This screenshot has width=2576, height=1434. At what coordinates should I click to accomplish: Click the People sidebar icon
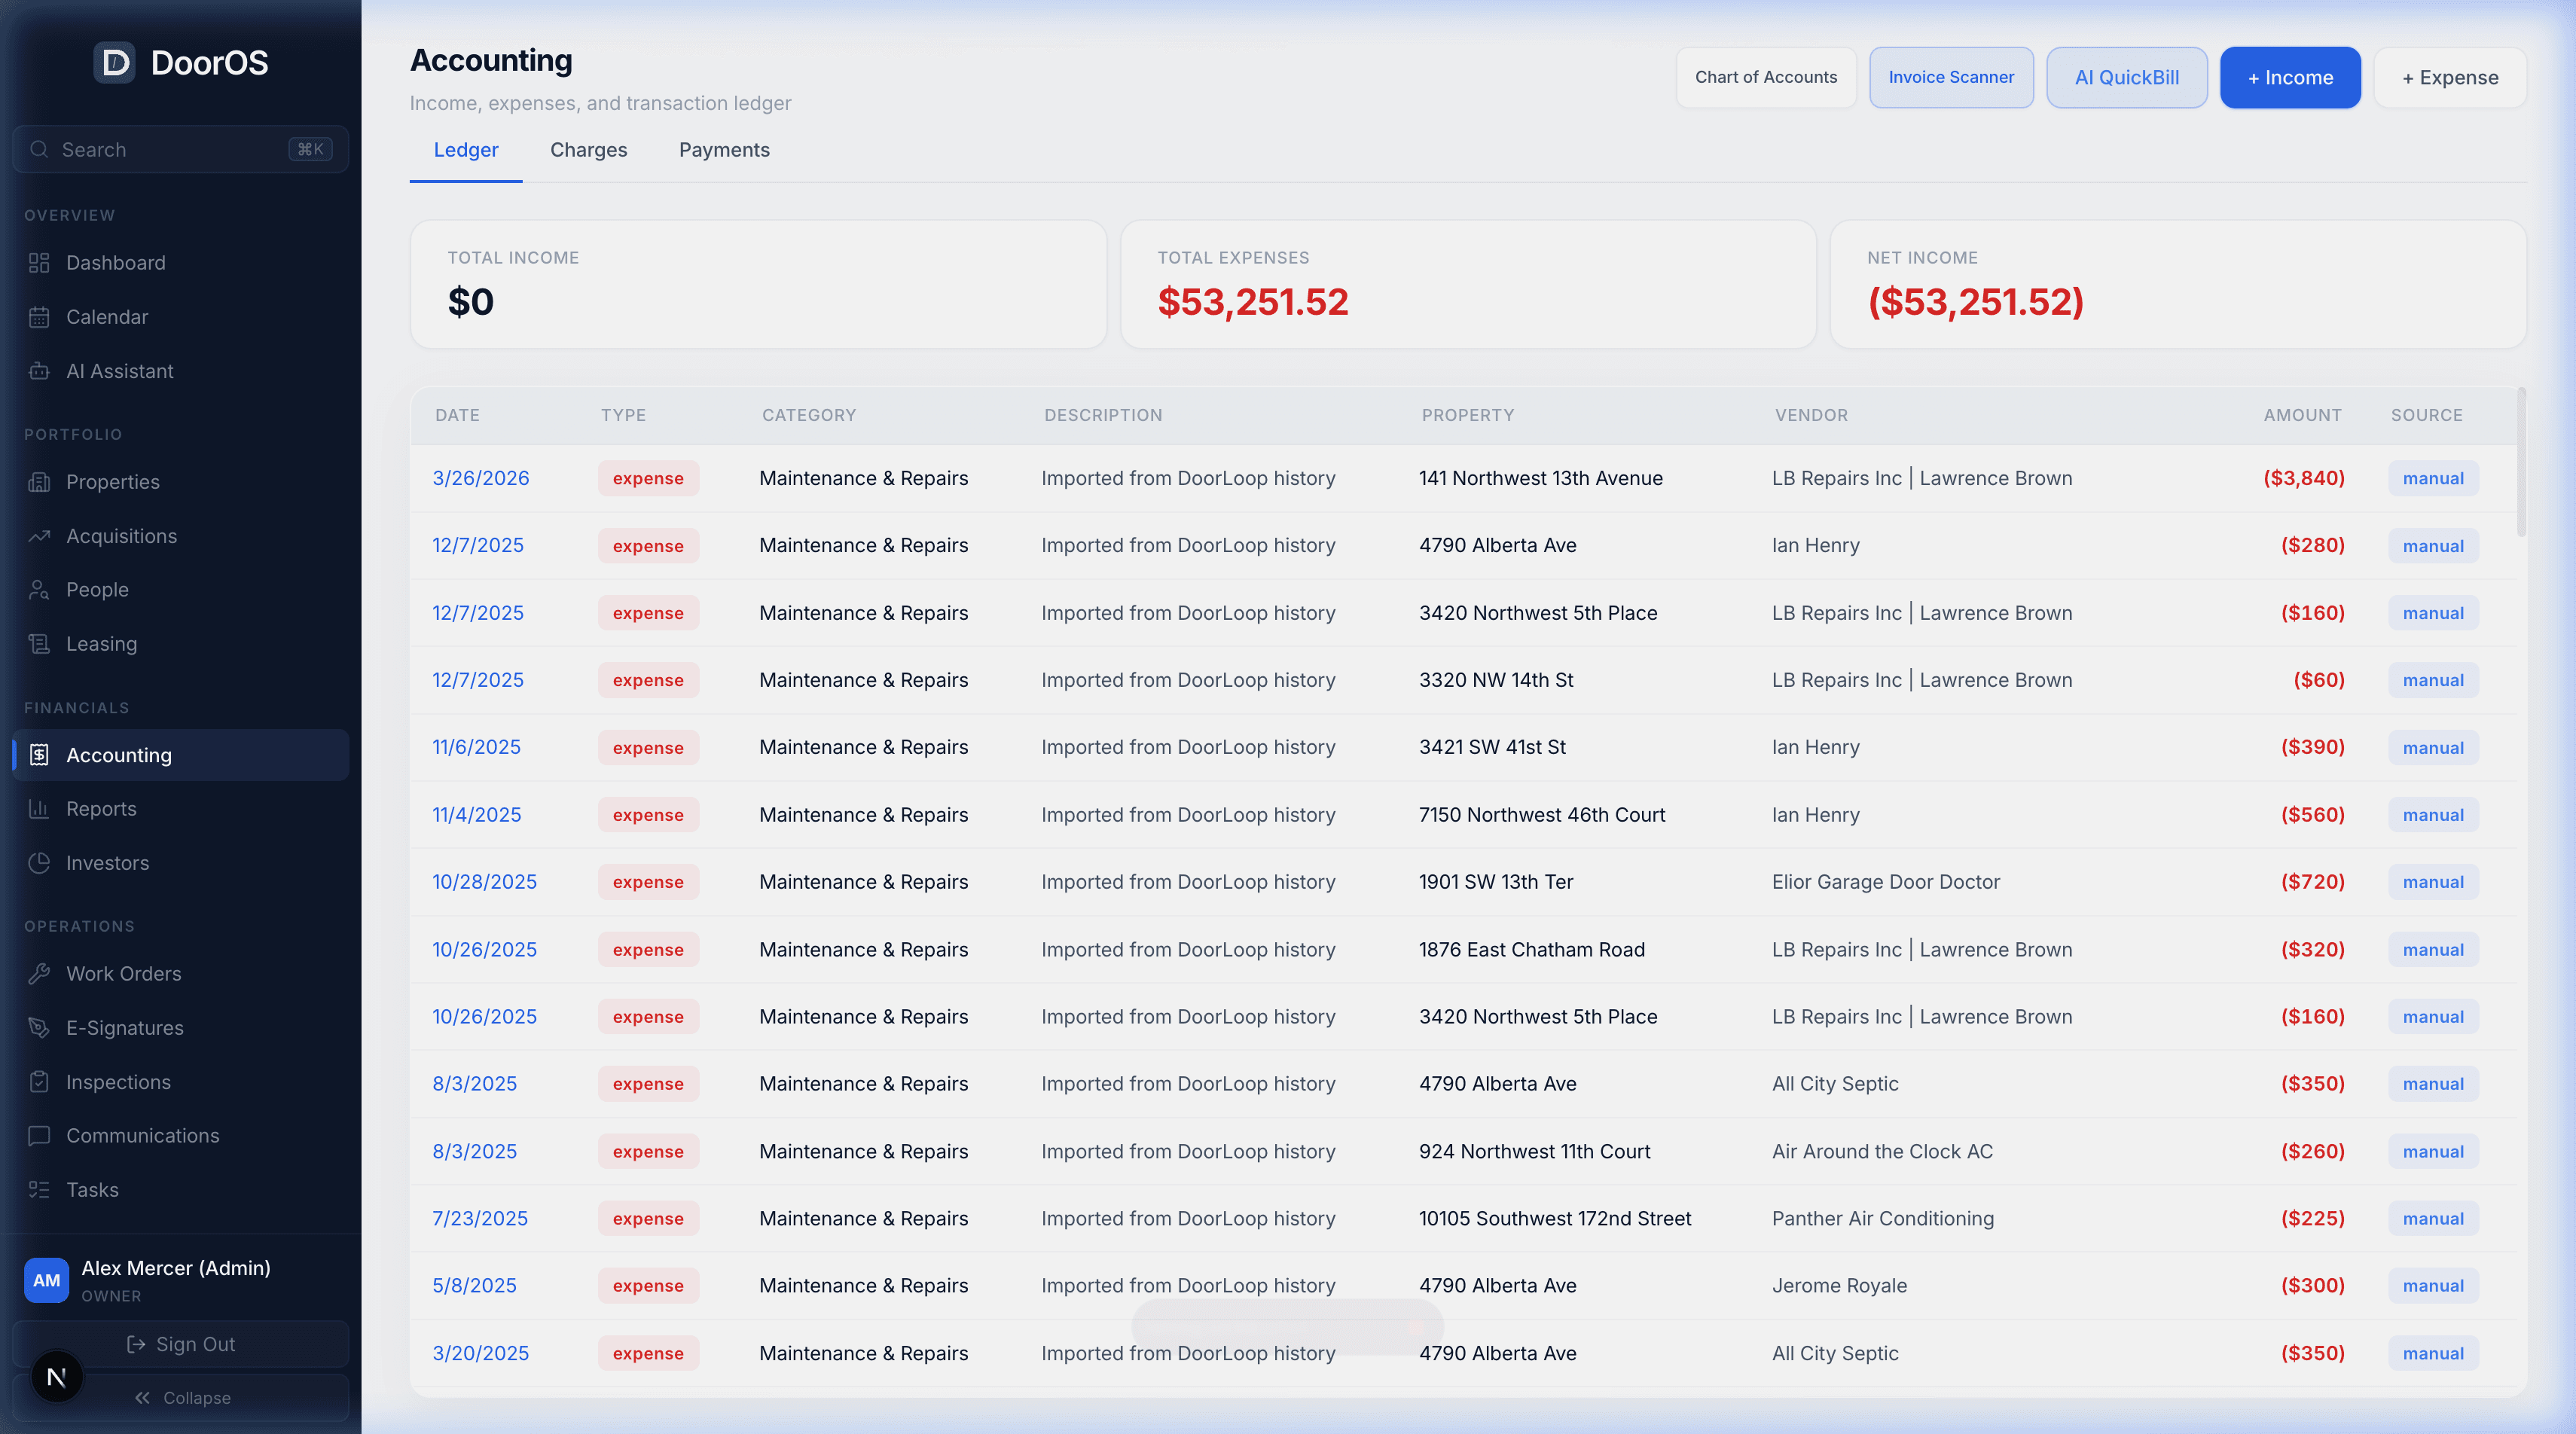click(x=39, y=590)
